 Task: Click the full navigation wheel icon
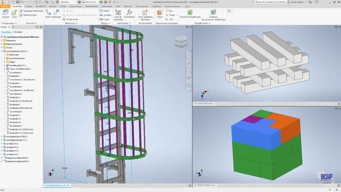click(189, 57)
